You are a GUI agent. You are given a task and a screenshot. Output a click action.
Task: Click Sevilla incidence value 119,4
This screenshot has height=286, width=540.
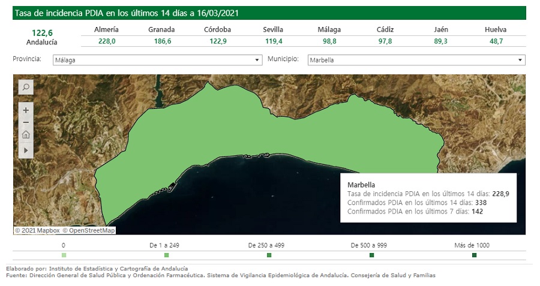[x=274, y=41]
